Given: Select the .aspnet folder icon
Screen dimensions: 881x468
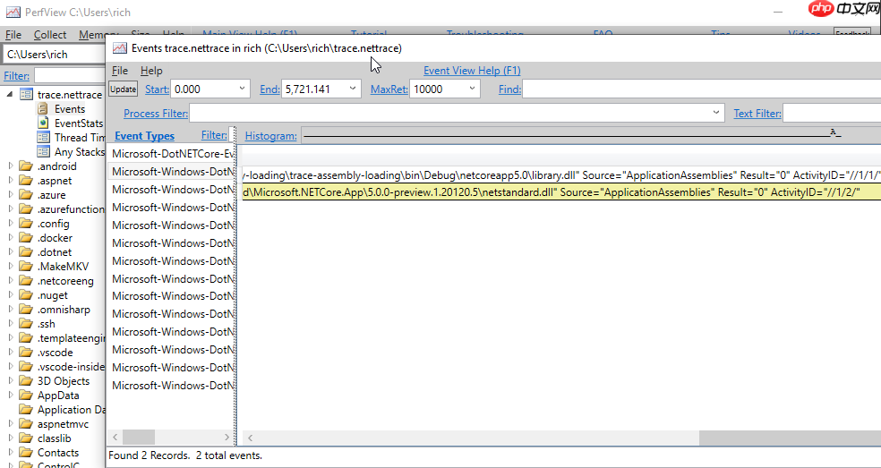Looking at the screenshot, I should [26, 181].
